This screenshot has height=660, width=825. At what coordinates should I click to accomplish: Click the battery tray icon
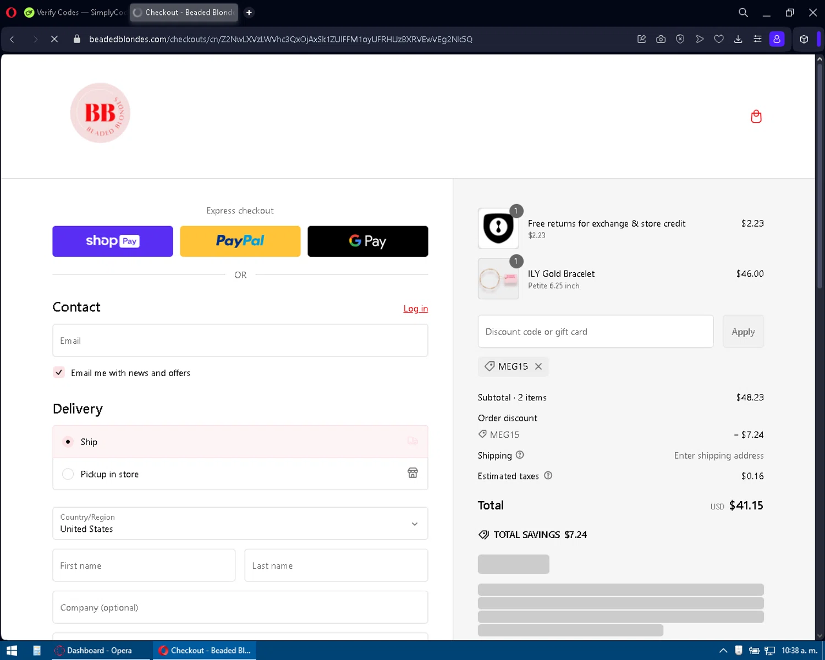click(x=754, y=651)
